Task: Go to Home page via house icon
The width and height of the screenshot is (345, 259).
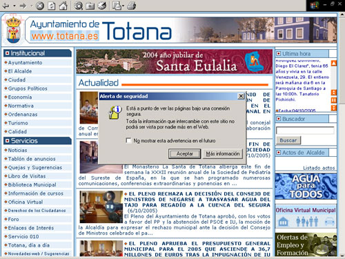Action: 63,6
